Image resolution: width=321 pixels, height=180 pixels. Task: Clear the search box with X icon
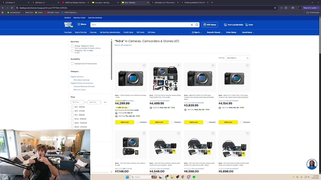(x=192, y=25)
